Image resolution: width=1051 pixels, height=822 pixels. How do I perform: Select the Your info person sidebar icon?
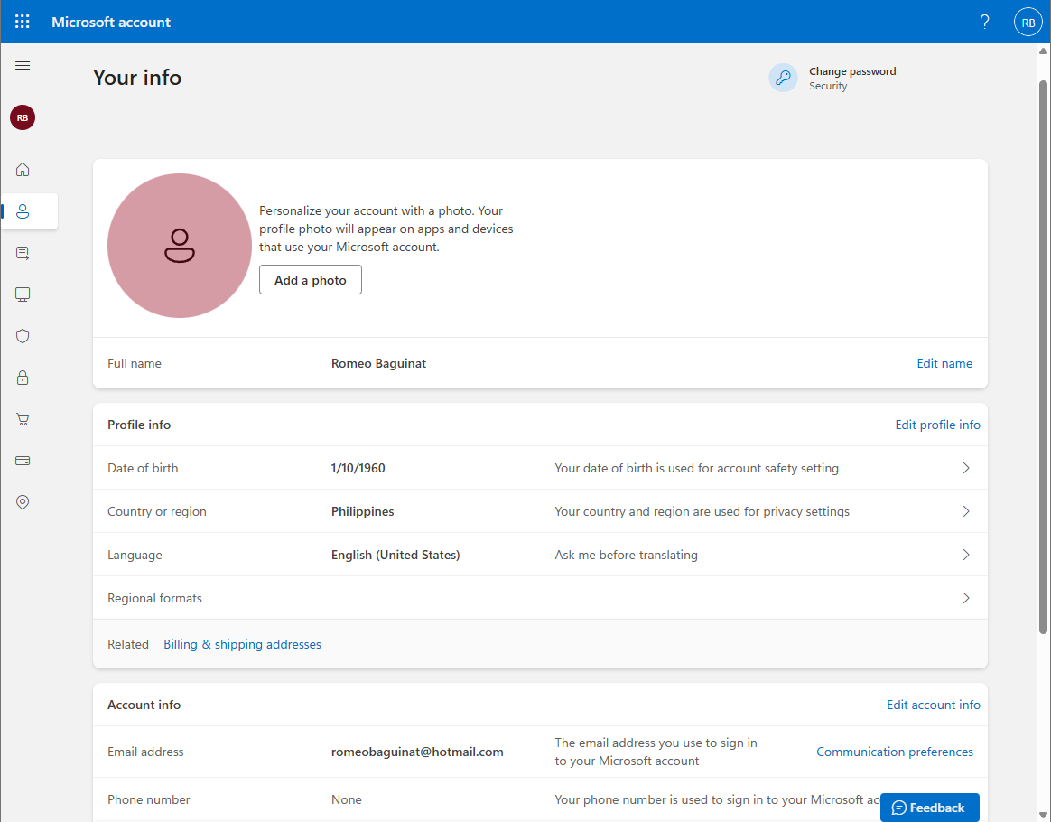pyautogui.click(x=23, y=211)
